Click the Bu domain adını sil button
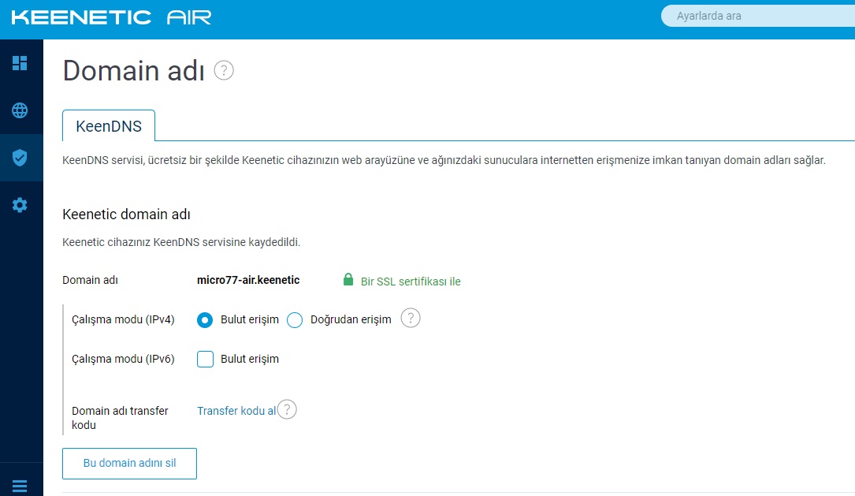 point(129,463)
